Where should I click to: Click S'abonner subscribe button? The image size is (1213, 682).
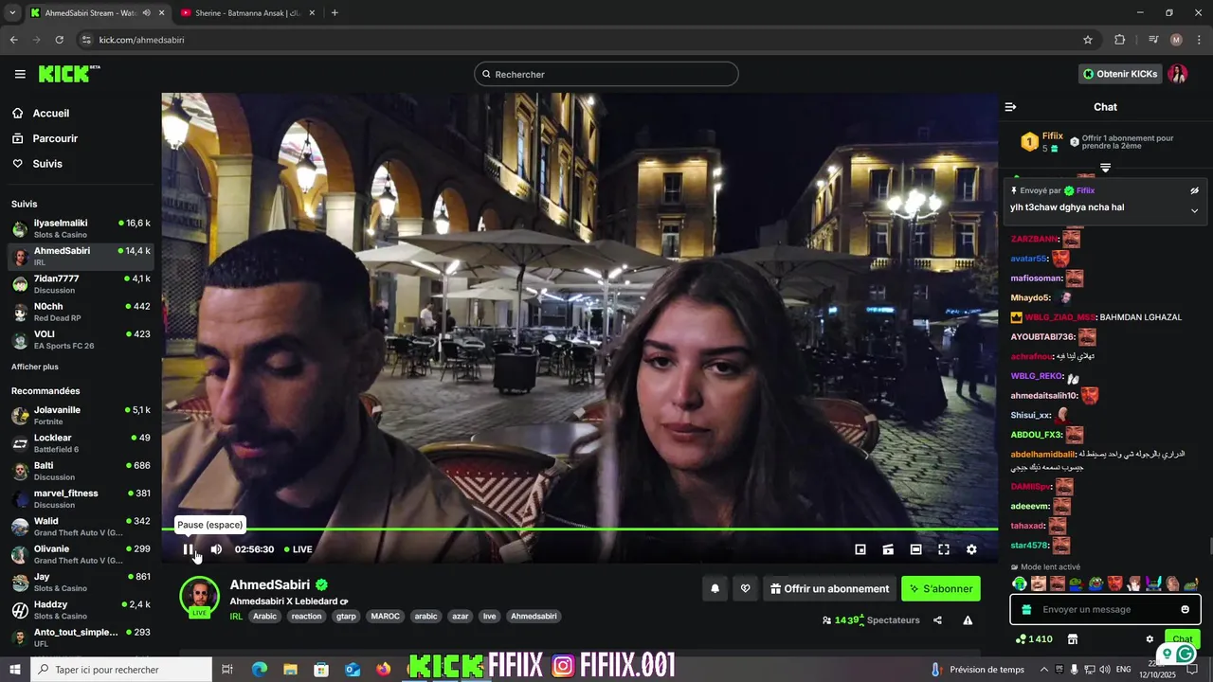941,589
